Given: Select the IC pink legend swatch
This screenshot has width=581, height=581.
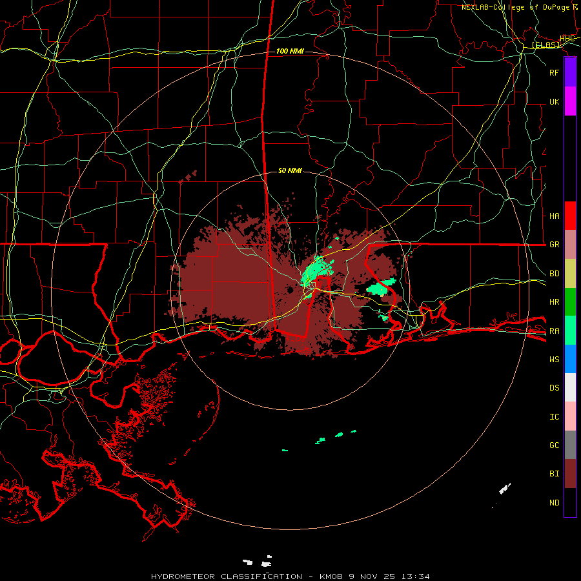Looking at the screenshot, I should coord(570,416).
